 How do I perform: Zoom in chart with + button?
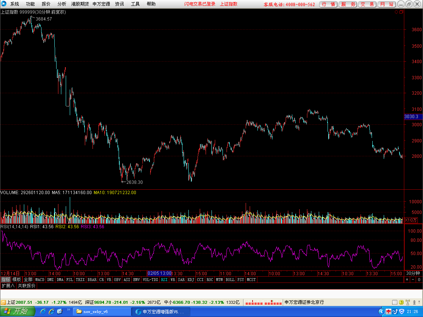point(407,280)
